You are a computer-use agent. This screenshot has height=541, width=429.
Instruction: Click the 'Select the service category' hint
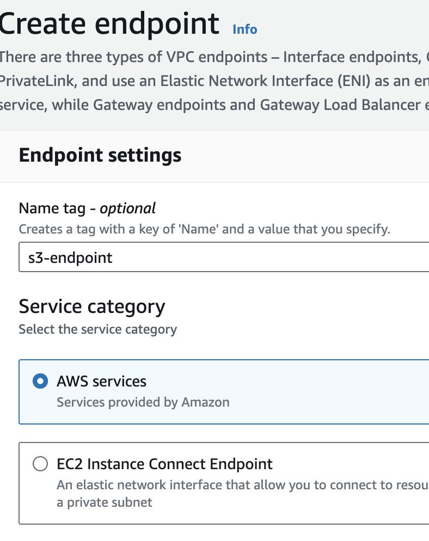point(97,329)
